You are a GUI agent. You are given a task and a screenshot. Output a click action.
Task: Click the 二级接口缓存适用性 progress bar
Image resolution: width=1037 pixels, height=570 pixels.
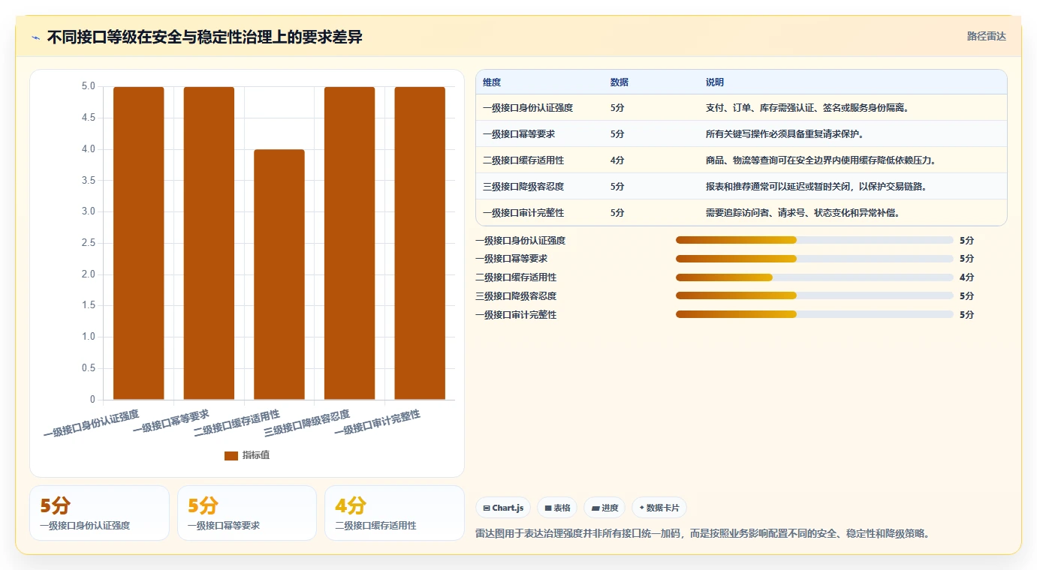point(815,277)
